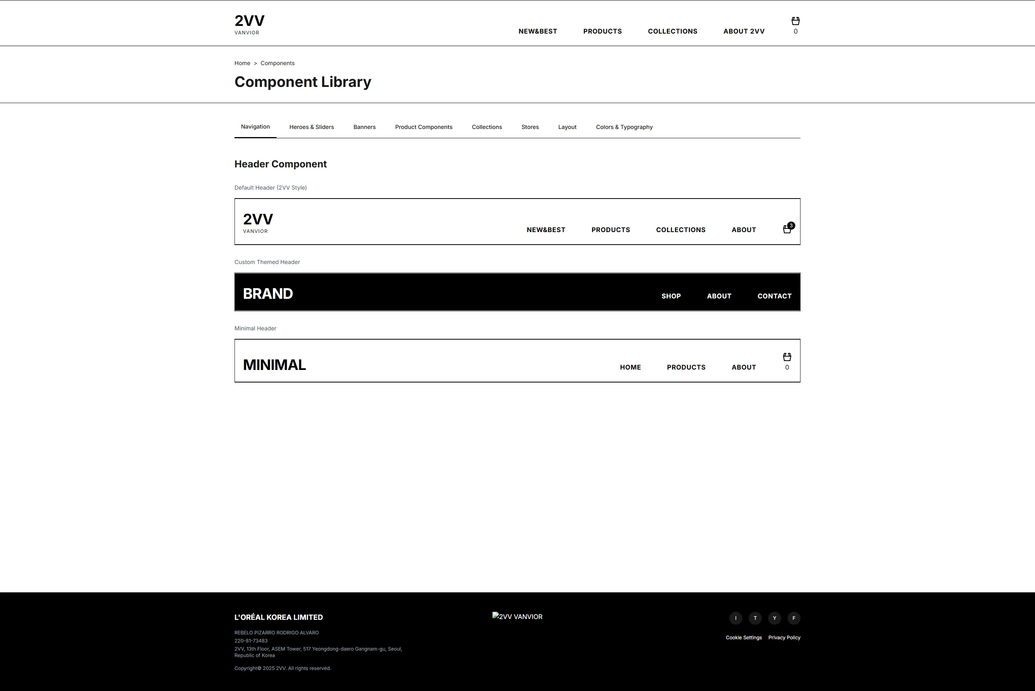
Task: Click the BRAND logo in themed header
Action: [268, 294]
